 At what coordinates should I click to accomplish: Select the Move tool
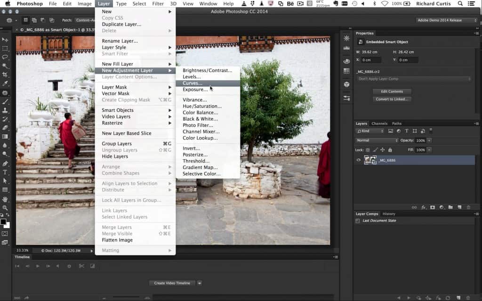coord(5,39)
